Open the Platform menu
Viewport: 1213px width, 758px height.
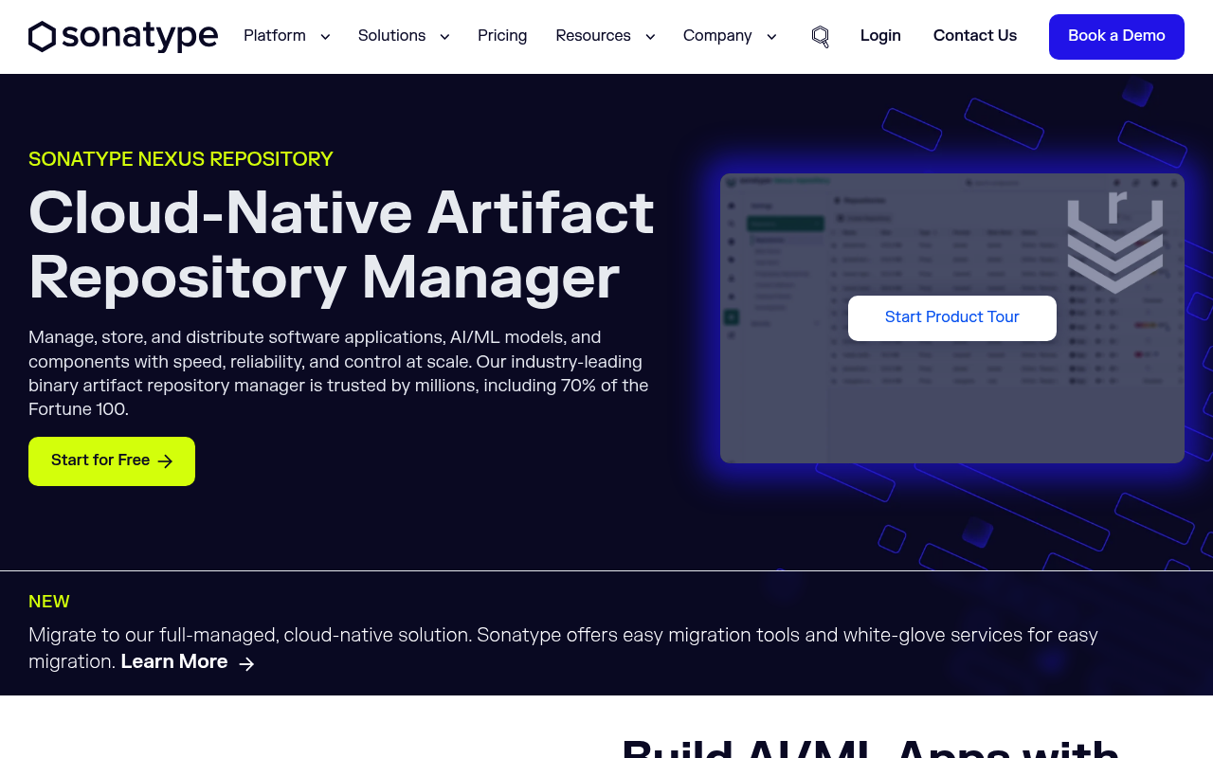(275, 36)
